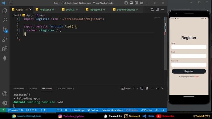
Task: Switch to the Login.js tab
Action: pyautogui.click(x=70, y=10)
